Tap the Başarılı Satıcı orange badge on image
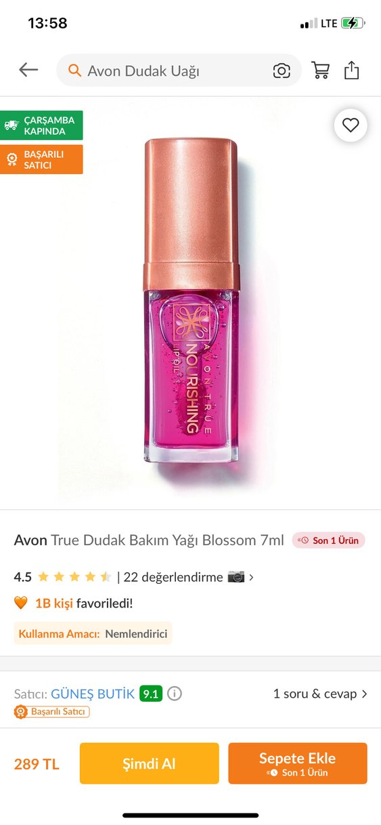 (41, 159)
